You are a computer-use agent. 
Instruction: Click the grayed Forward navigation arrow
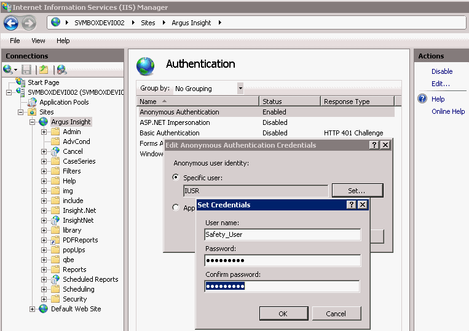tap(29, 23)
